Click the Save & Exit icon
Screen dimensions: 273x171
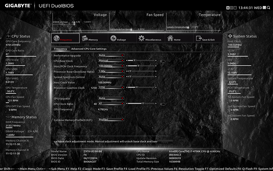[x=205, y=39]
